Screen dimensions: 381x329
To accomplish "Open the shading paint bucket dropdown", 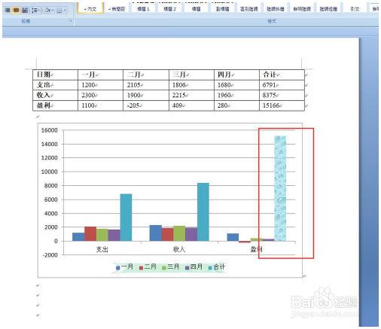I will point(48,10).
